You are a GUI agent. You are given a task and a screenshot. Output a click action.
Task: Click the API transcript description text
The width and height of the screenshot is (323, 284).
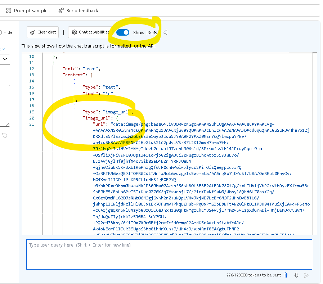click(89, 46)
